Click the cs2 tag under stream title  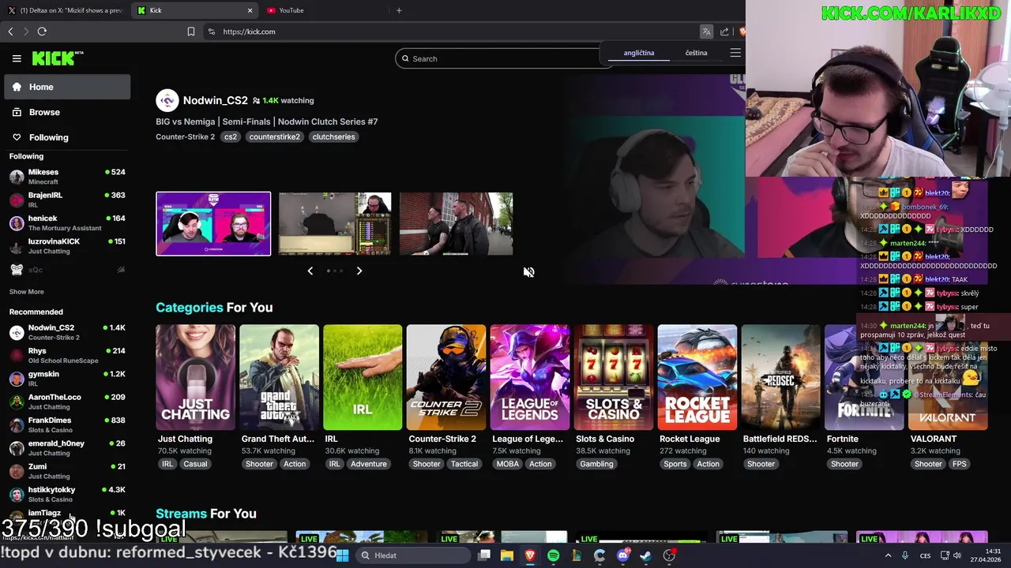[230, 136]
